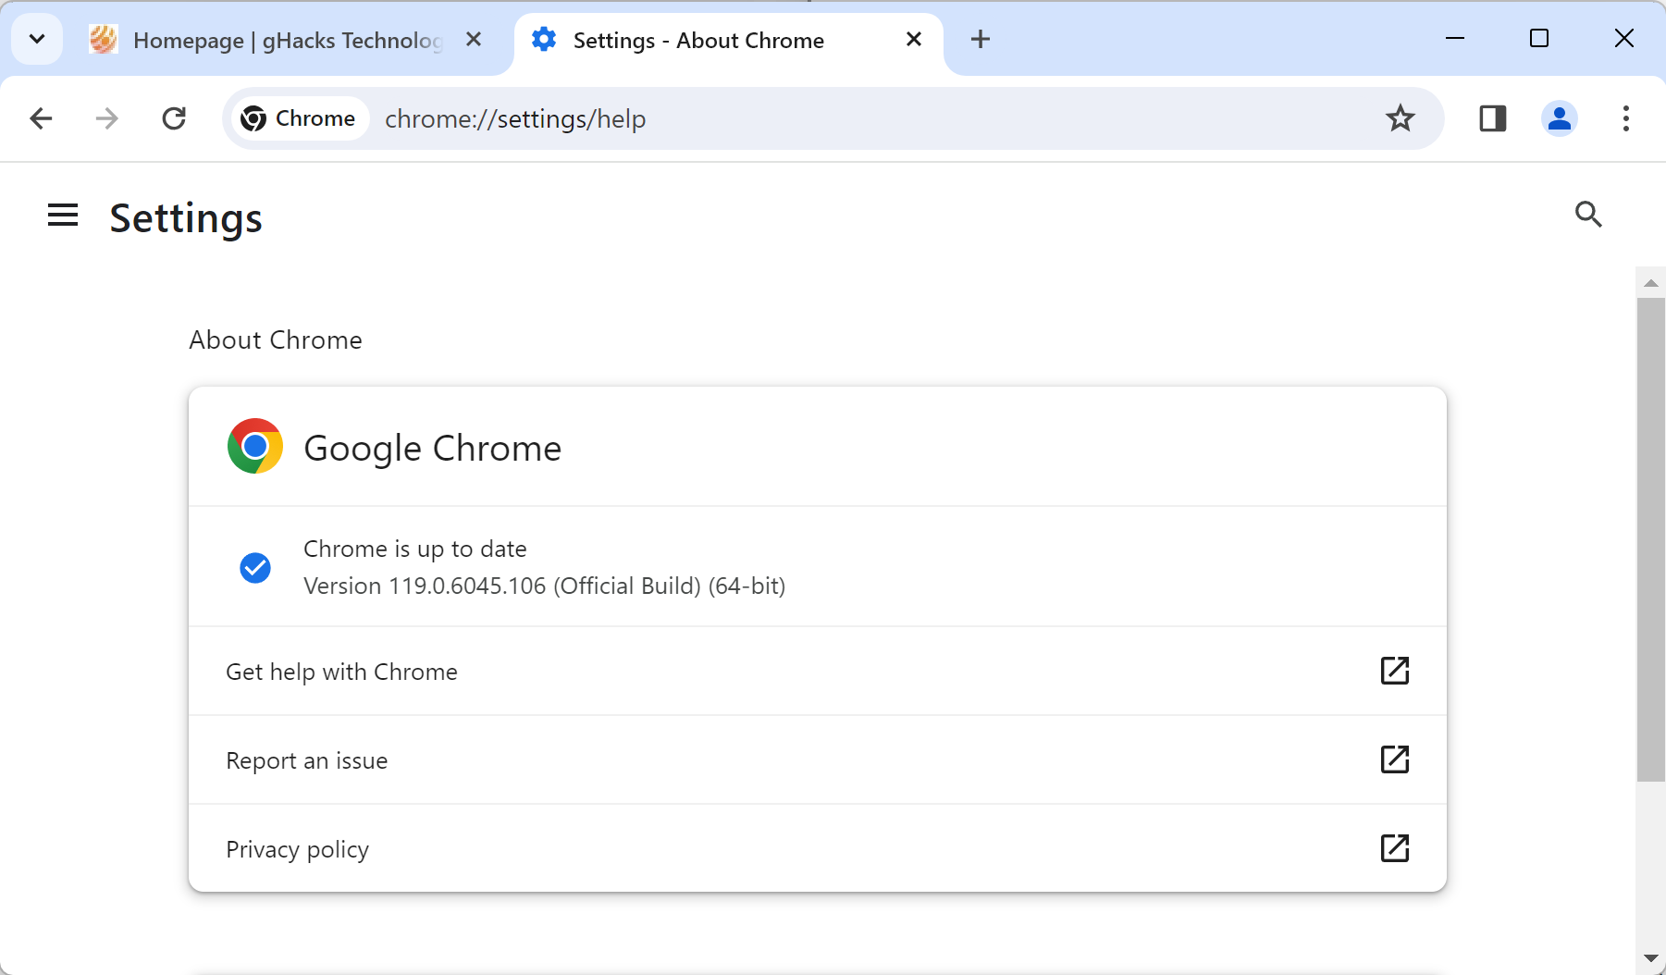This screenshot has height=975, width=1666.
Task: Open the Settings hamburger menu
Action: click(63, 216)
